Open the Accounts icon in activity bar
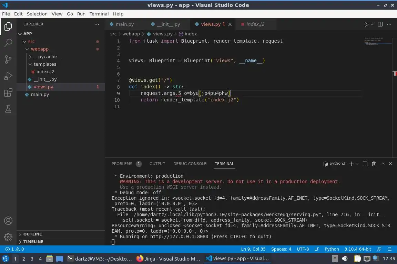Image resolution: width=397 pixels, height=264 pixels. coord(8,221)
